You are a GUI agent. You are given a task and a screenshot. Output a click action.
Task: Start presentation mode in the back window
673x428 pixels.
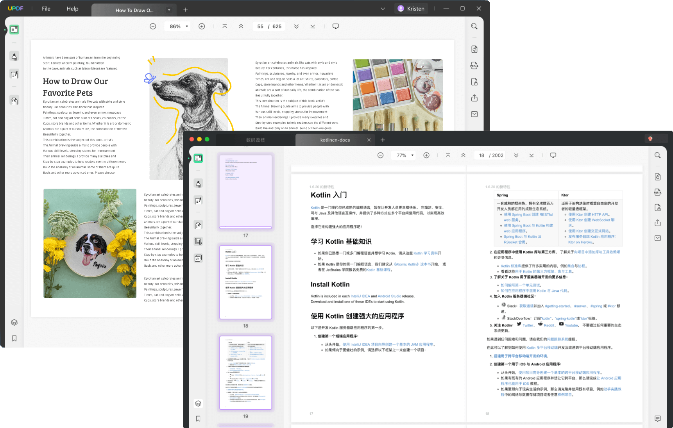[x=335, y=27]
